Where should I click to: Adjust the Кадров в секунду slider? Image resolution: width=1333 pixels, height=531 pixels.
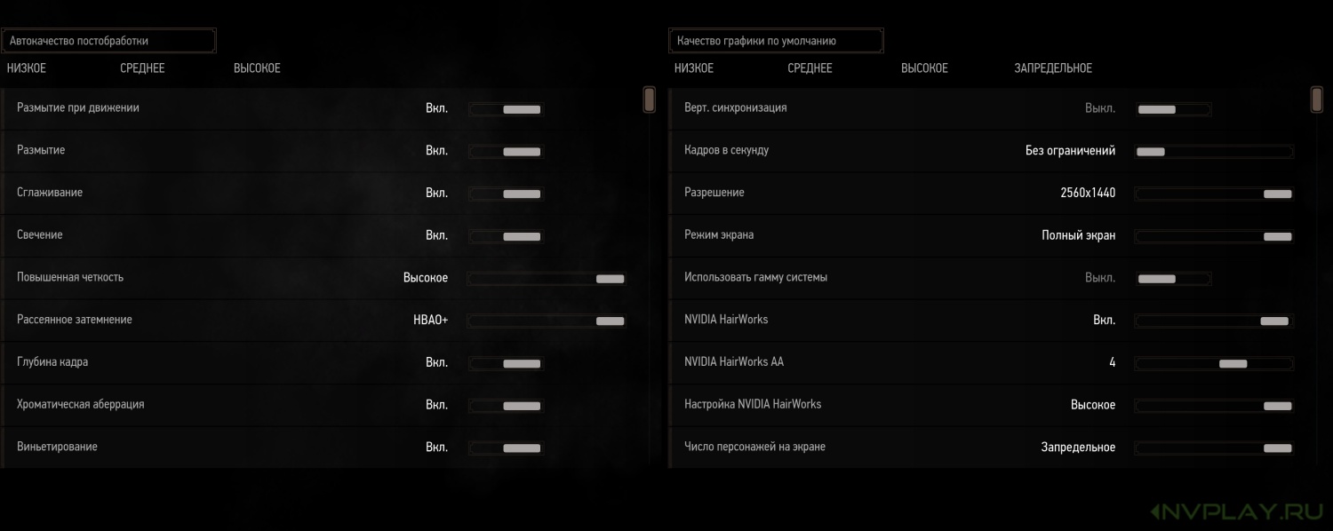(1214, 152)
